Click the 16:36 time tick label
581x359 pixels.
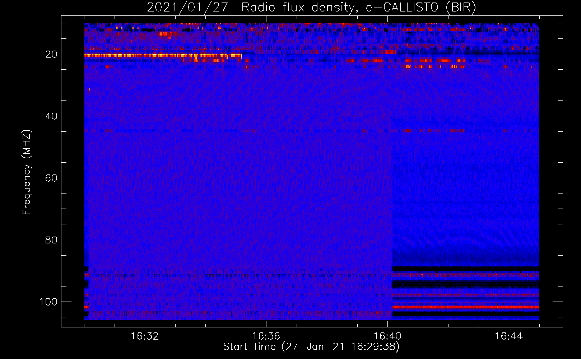tap(266, 336)
